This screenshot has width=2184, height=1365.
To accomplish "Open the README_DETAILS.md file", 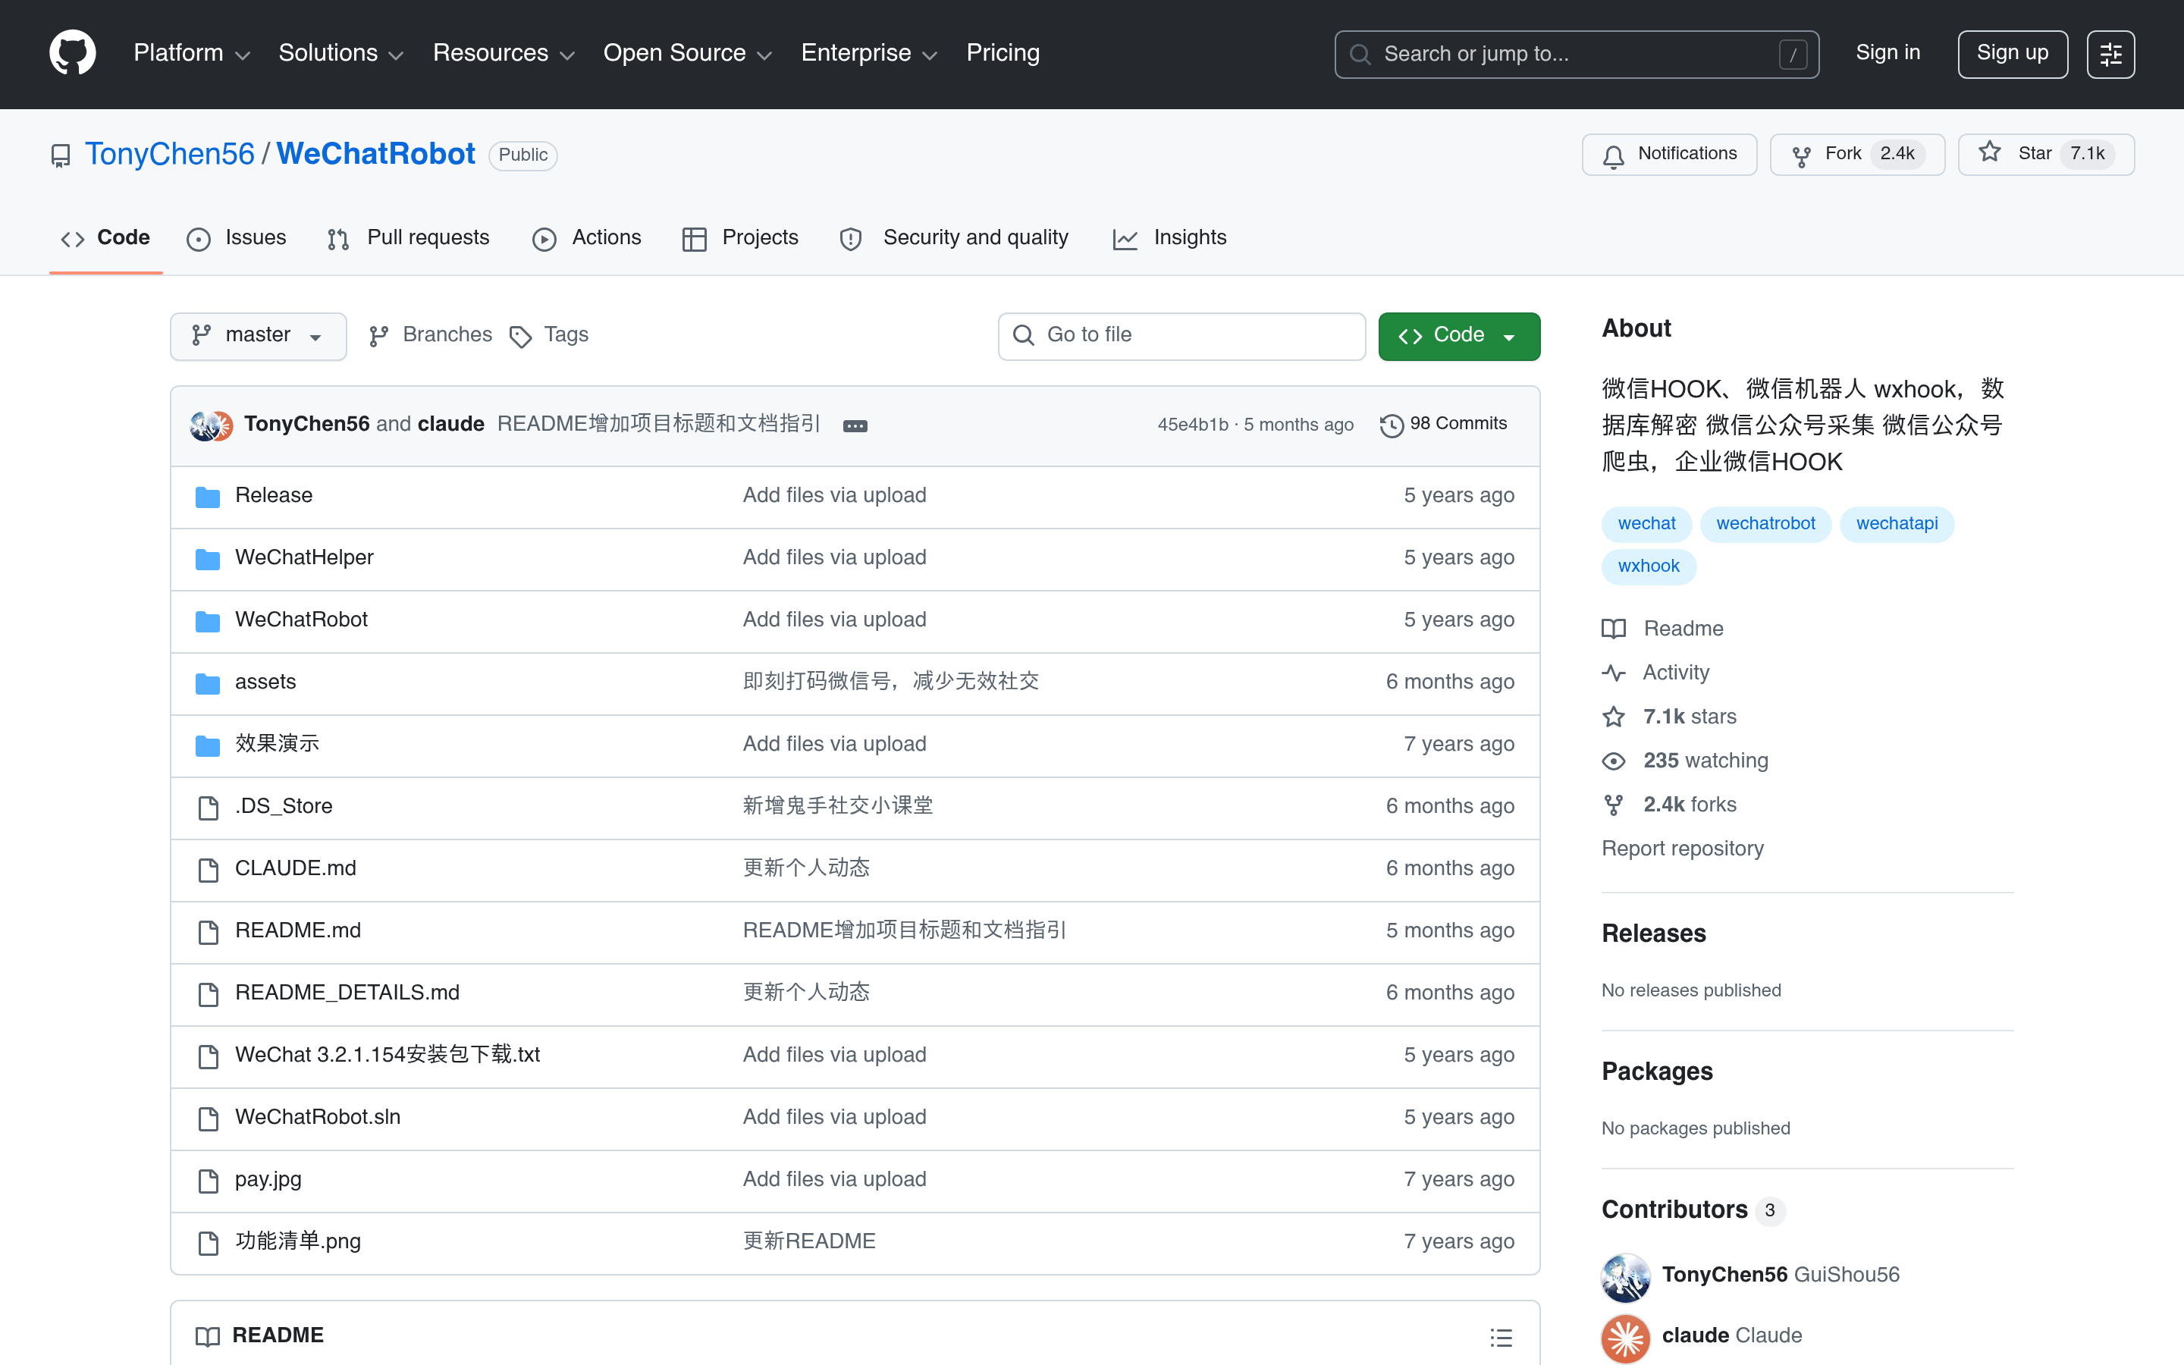I will tap(347, 993).
